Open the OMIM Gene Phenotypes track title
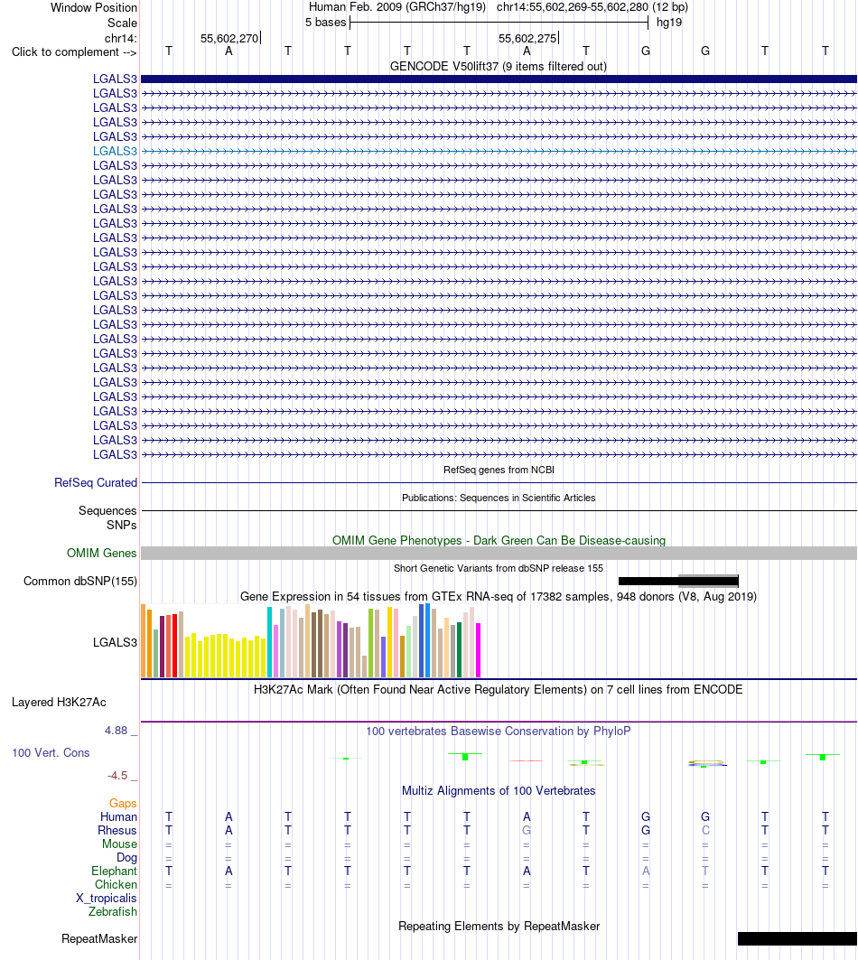Viewport: 858px width, 960px height. click(x=499, y=540)
